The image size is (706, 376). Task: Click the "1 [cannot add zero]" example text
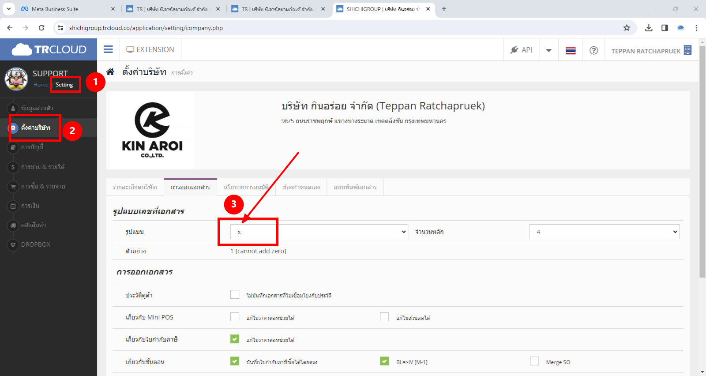[258, 251]
